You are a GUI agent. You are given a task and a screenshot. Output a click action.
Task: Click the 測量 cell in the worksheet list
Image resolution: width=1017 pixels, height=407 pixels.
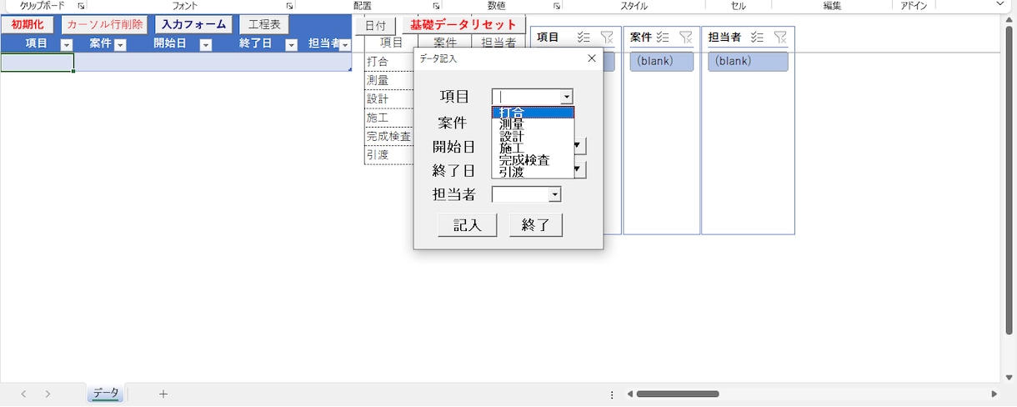coord(390,80)
